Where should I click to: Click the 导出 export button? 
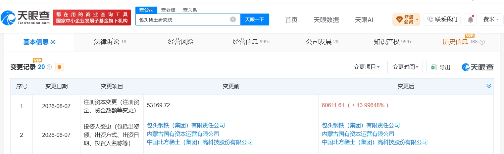[x=441, y=67]
